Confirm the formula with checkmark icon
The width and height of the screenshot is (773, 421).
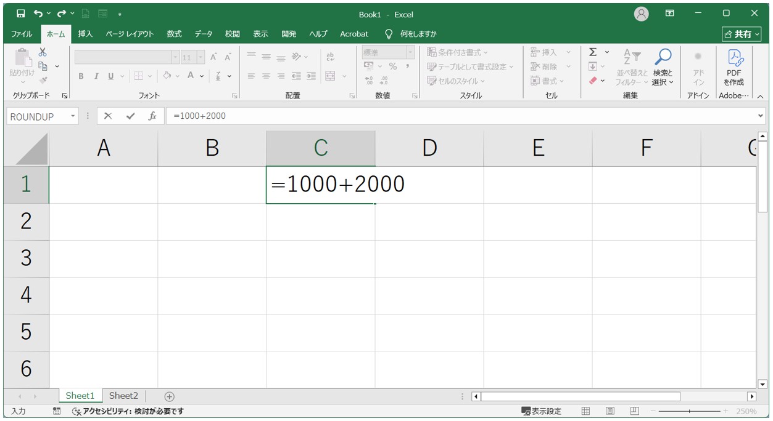(x=130, y=116)
